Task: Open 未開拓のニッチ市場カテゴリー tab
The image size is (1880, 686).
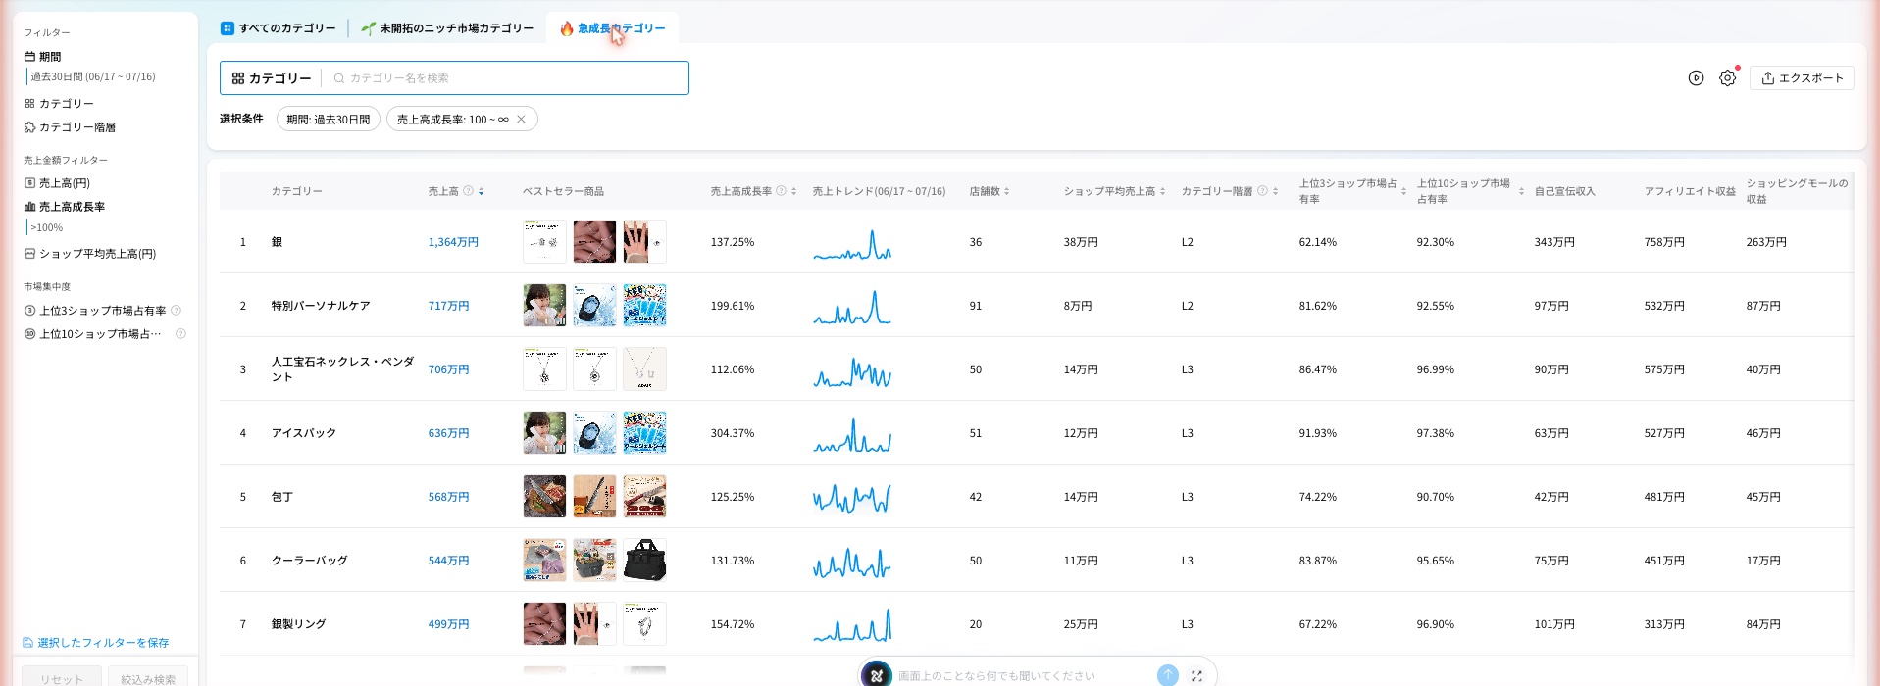Action: [x=447, y=28]
